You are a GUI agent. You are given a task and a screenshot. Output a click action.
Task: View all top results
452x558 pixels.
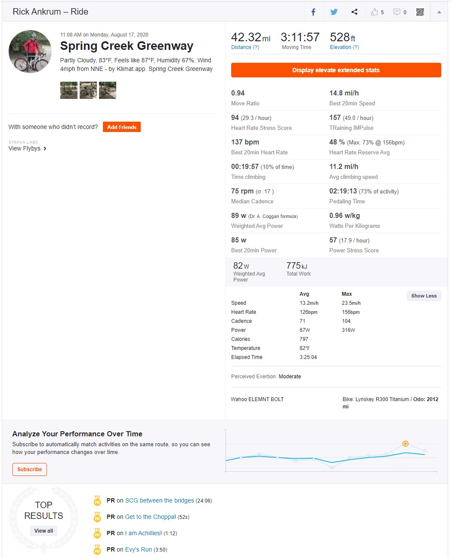tap(44, 531)
